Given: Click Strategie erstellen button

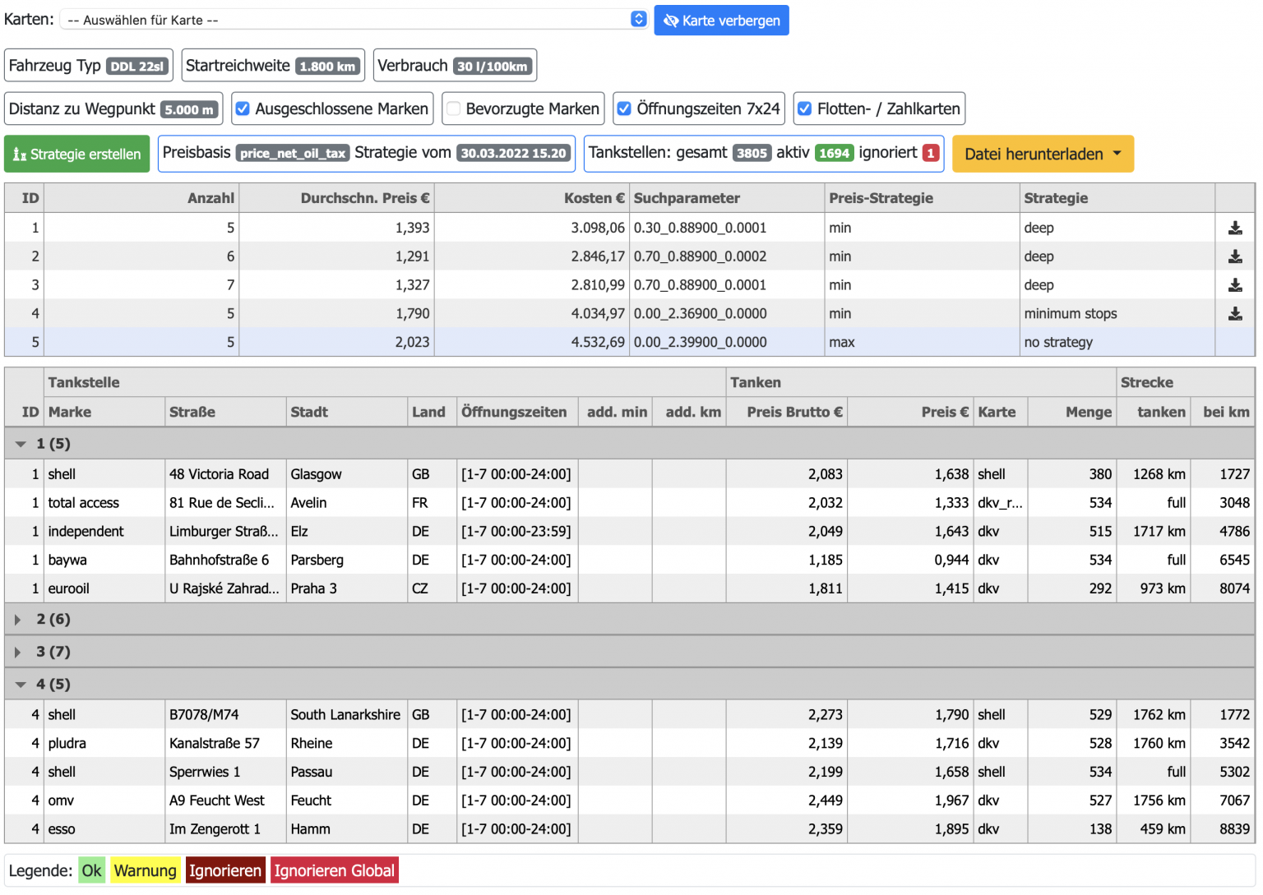Looking at the screenshot, I should coord(76,154).
